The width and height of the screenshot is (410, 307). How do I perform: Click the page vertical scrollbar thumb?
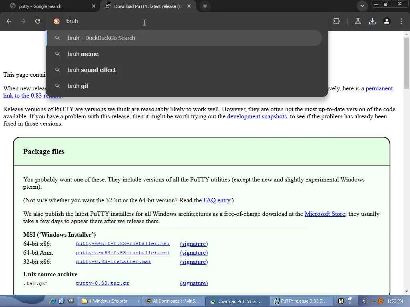[406, 63]
